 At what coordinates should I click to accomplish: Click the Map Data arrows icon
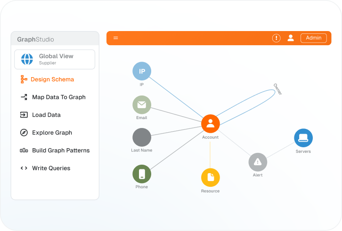pyautogui.click(x=24, y=97)
